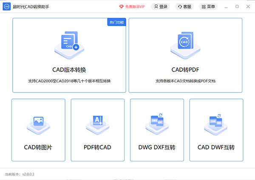Click the PDF转CAD label
The width and height of the screenshot is (255, 180).
(x=97, y=147)
